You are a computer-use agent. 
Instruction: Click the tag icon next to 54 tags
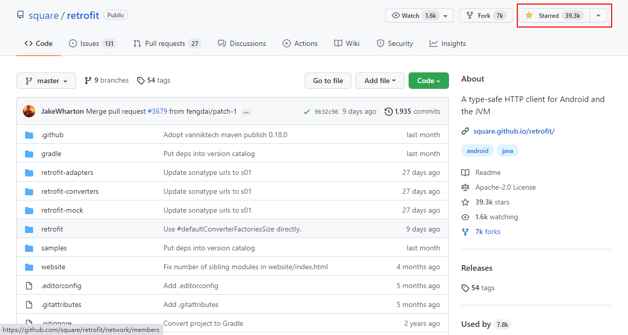140,81
